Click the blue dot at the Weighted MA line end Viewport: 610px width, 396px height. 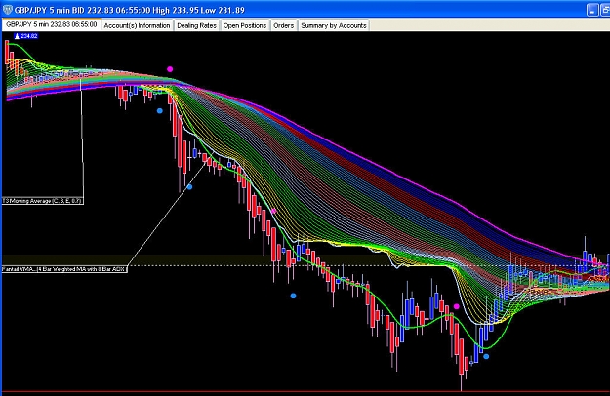pos(189,187)
